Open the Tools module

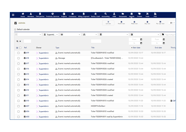click(147, 15)
